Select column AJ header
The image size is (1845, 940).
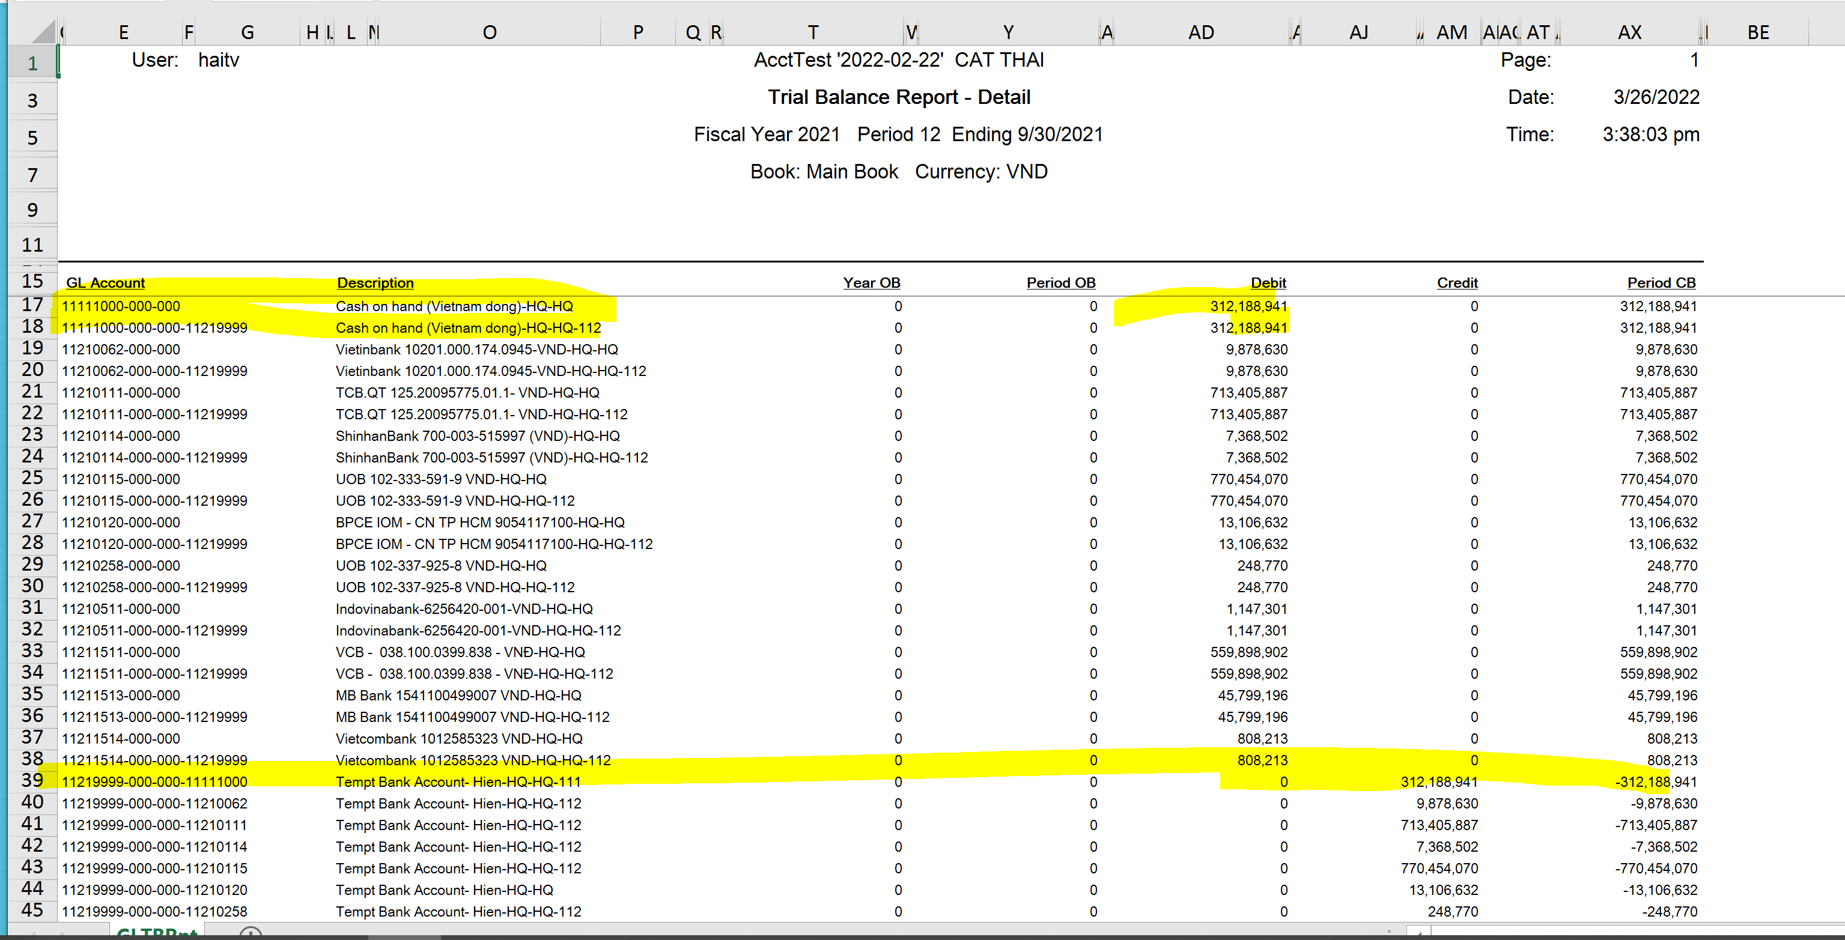coord(1358,32)
